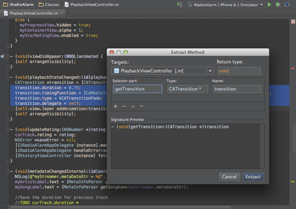Collapse the metadataChangedInternal method fold
Viewport: 296px width, 209px height.
point(8,171)
